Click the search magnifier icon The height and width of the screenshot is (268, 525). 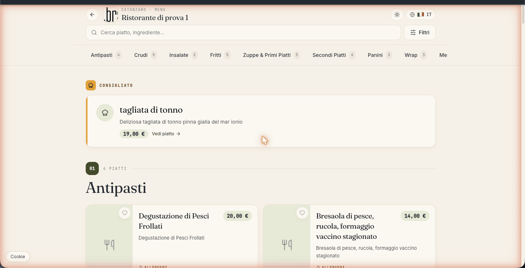[x=94, y=32]
